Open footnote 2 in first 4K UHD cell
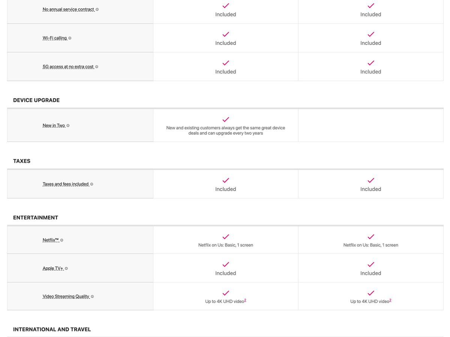This screenshot has height=337, width=450. click(x=245, y=300)
